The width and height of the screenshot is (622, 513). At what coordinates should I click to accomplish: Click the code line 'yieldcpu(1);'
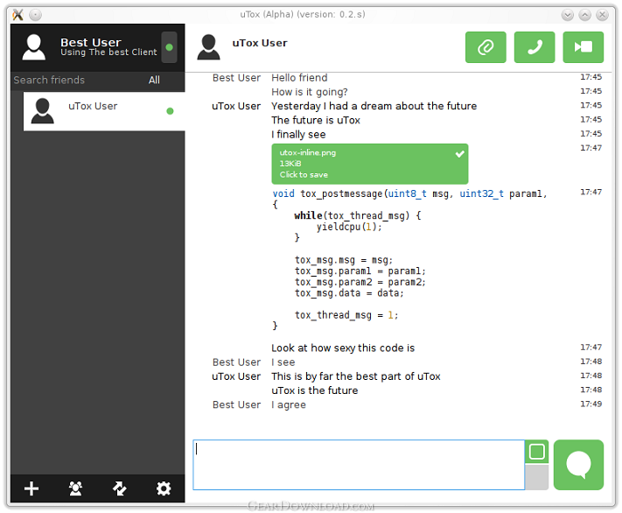pyautogui.click(x=349, y=227)
